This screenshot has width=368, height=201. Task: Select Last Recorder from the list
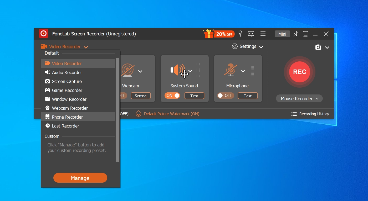point(78,126)
